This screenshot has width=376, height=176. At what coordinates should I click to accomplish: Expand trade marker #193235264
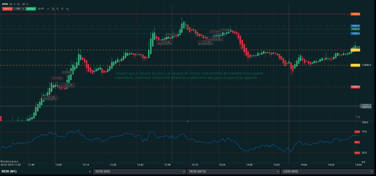(209, 42)
